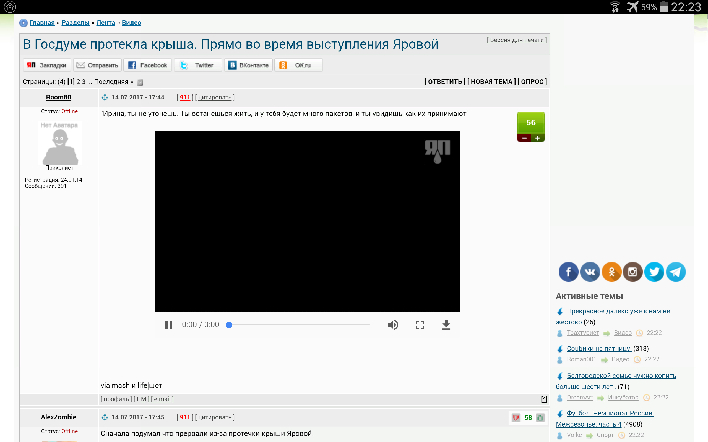
Task: Share topic on ВКонтакте button
Action: pyautogui.click(x=248, y=65)
